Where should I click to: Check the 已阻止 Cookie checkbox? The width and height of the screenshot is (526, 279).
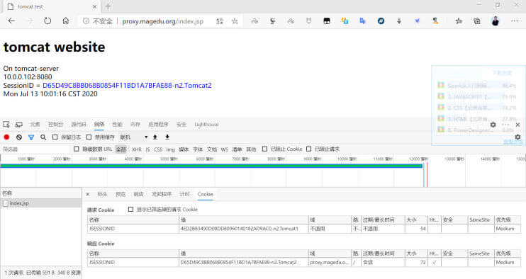264,149
